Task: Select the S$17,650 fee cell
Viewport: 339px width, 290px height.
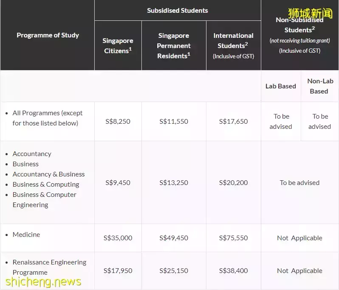Action: 233,122
